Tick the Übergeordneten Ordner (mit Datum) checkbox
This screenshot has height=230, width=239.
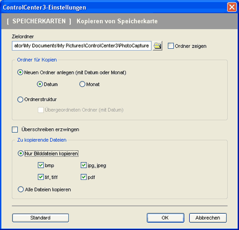tap(41, 110)
